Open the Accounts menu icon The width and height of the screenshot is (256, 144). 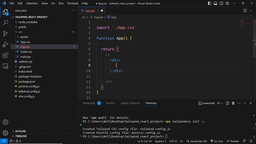pos(5,122)
